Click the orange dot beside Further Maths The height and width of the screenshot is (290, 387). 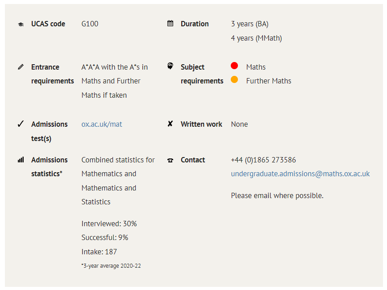coord(234,79)
